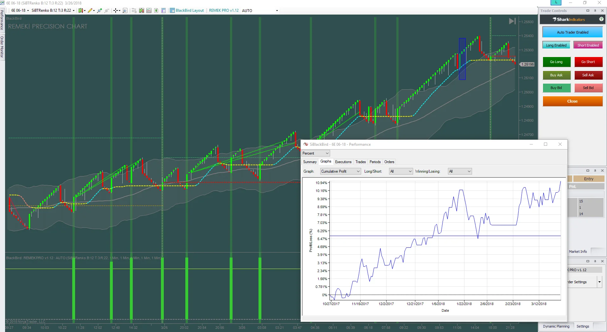Image resolution: width=607 pixels, height=332 pixels.
Task: Switch to Trades tab
Action: pyautogui.click(x=361, y=162)
